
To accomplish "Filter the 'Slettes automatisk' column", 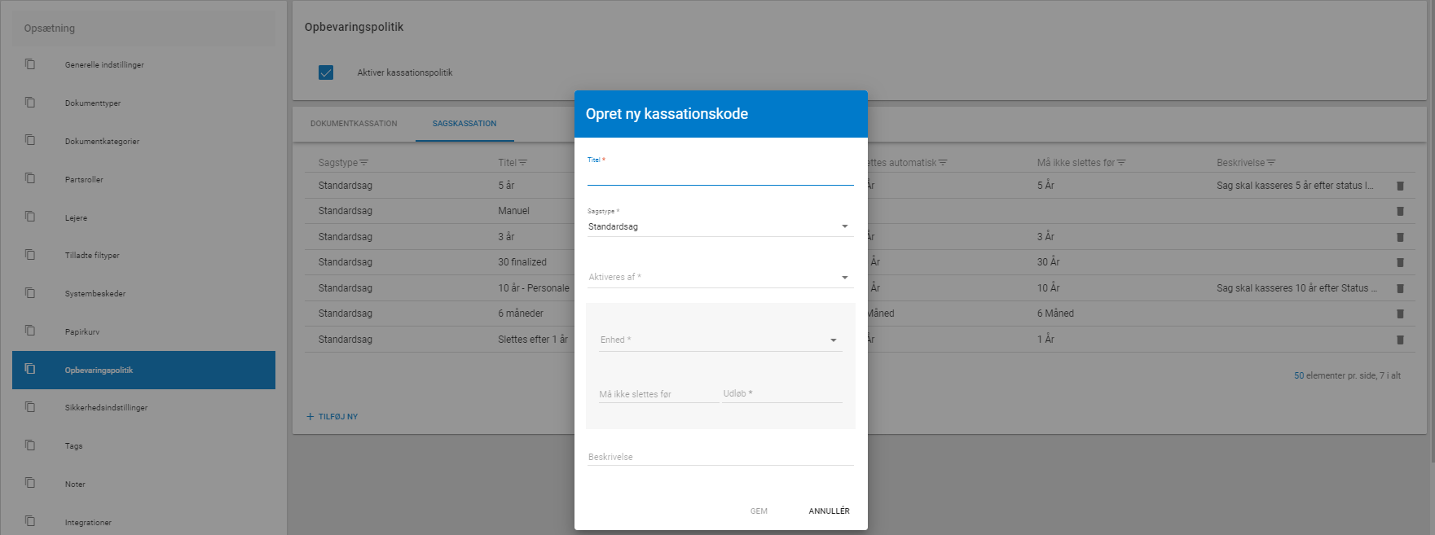I will [x=943, y=163].
